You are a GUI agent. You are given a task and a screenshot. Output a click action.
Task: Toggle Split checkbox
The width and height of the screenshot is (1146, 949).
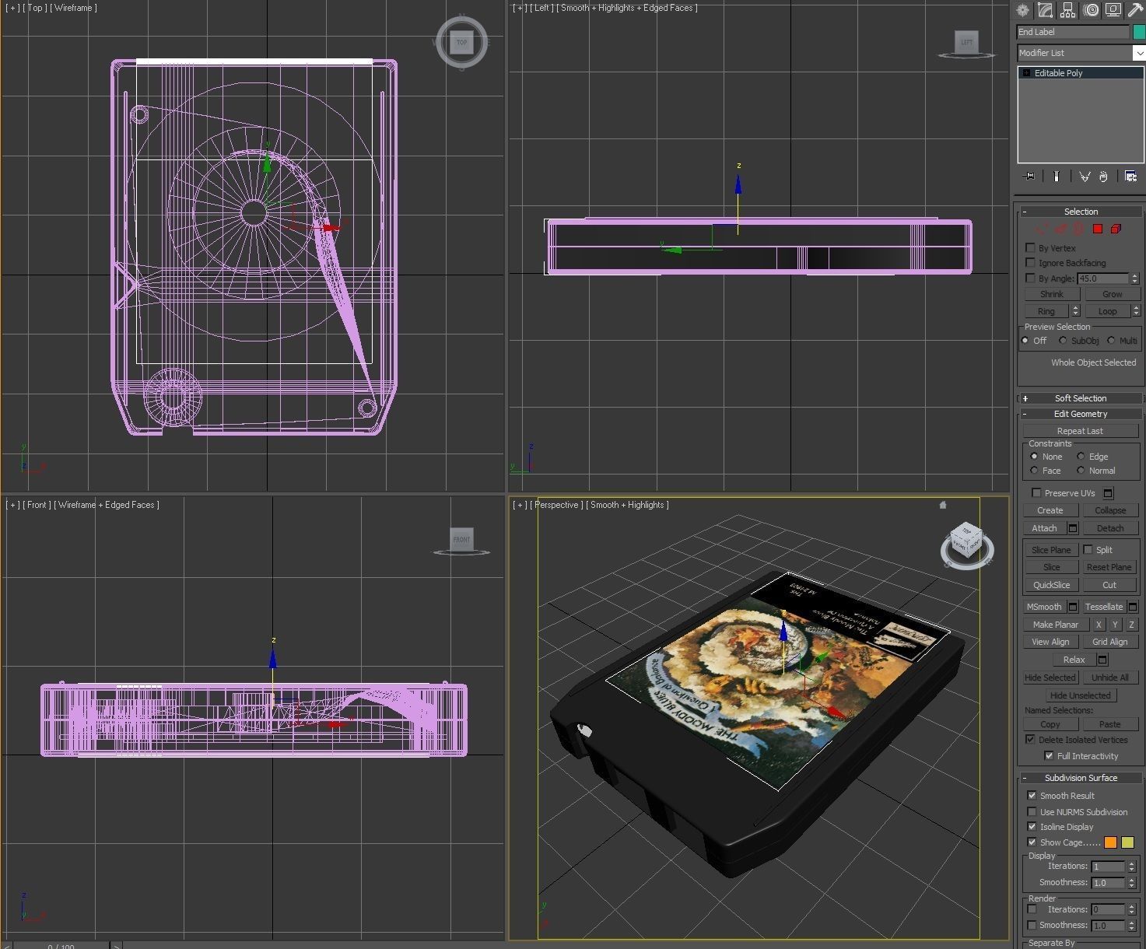point(1088,549)
